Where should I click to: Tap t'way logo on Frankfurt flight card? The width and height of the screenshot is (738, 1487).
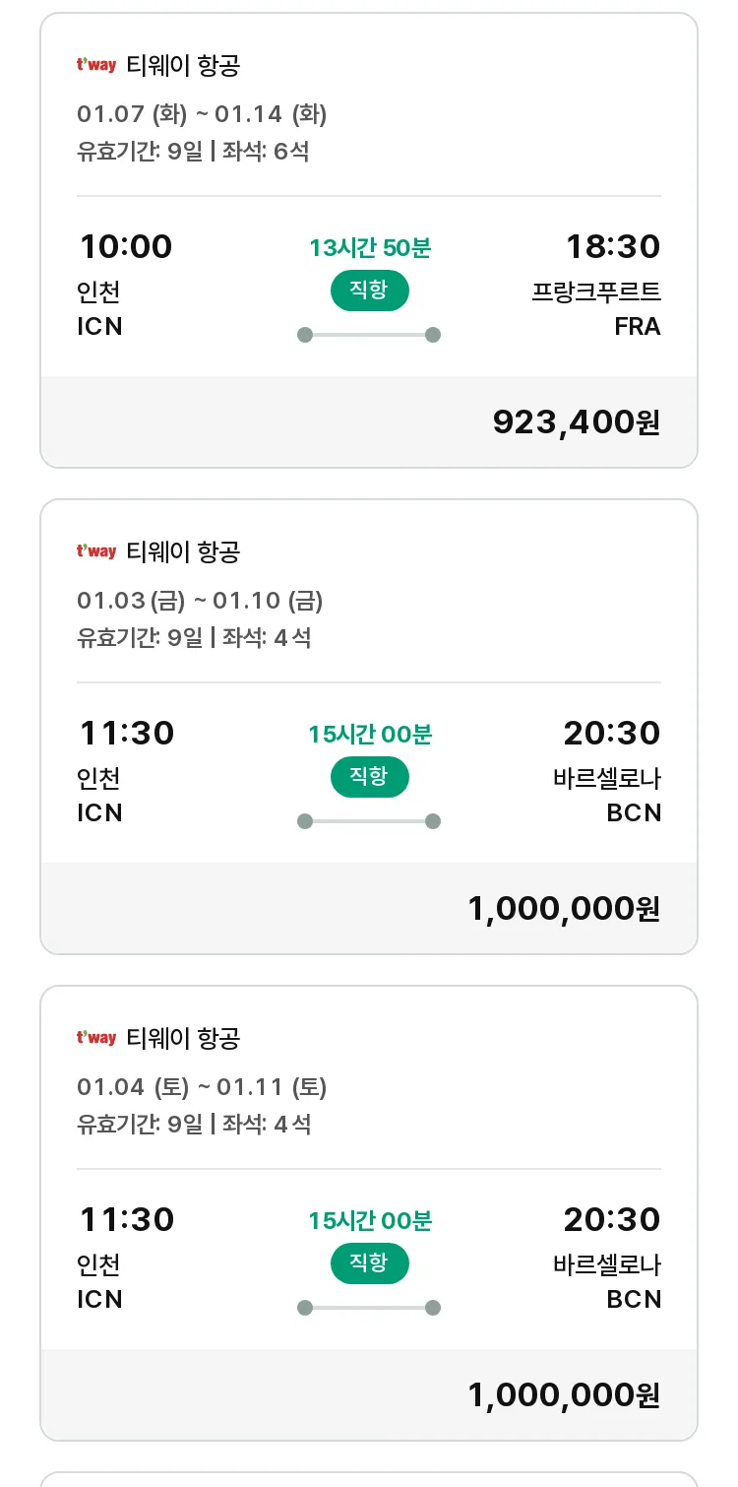point(96,65)
